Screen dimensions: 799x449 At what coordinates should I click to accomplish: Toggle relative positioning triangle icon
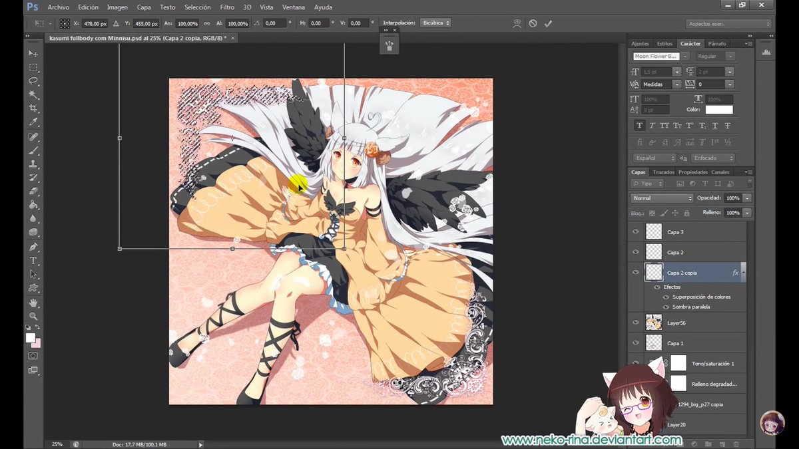[x=115, y=23]
